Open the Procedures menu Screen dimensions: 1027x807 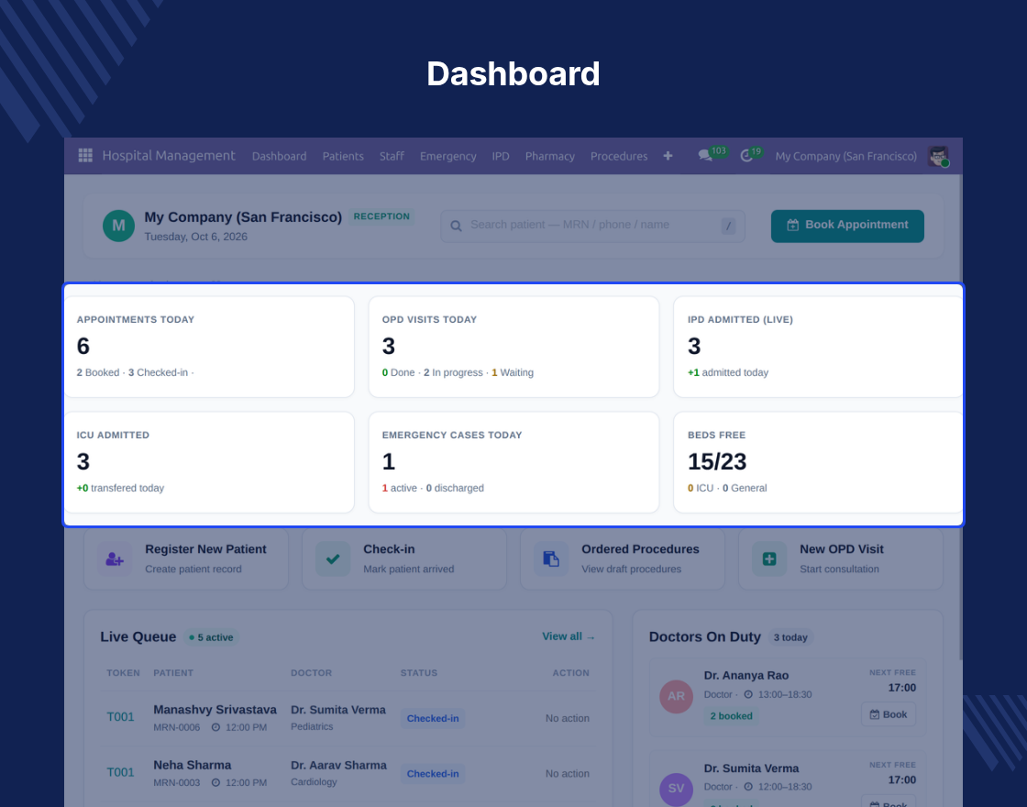(619, 156)
